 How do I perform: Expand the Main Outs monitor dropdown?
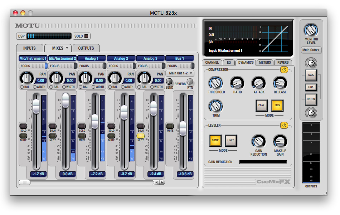pyautogui.click(x=311, y=50)
